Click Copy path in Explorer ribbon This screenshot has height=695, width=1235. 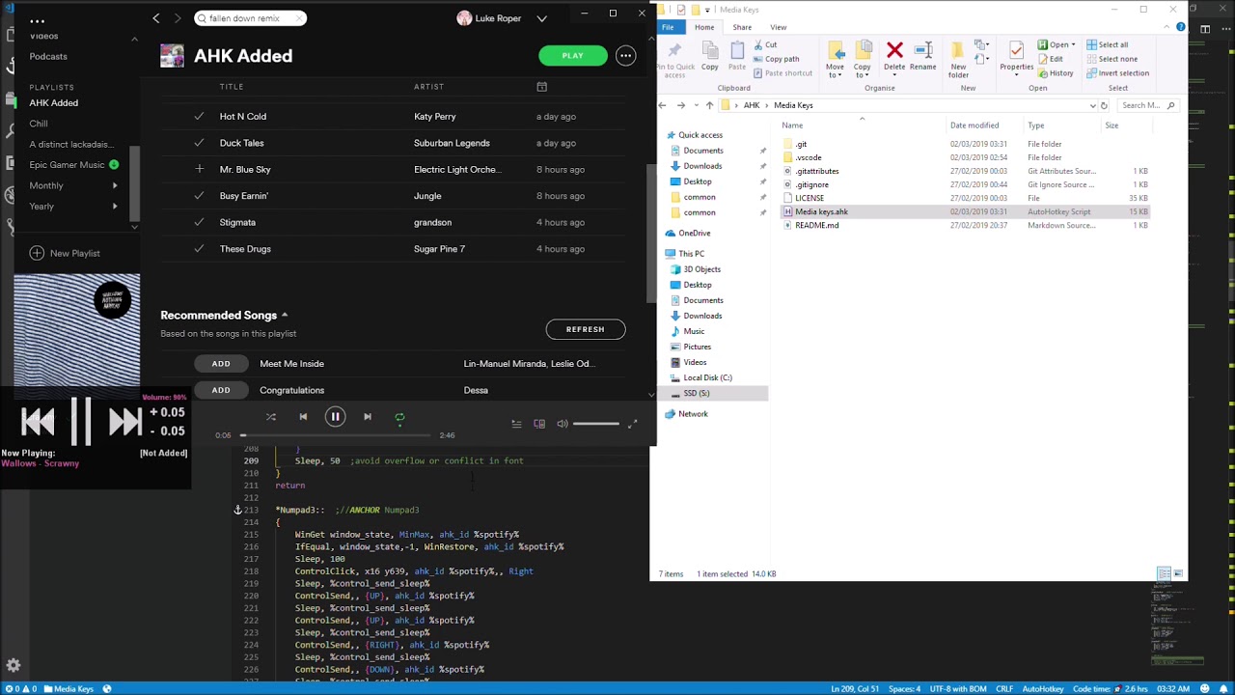[775, 59]
